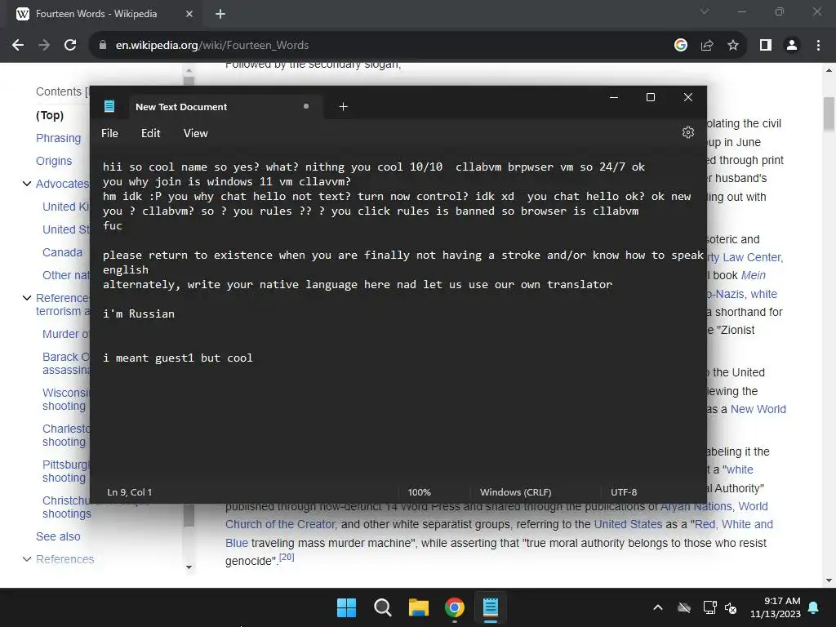Viewport: 836px width, 627px height.
Task: Open the Origins section link
Action: [54, 161]
